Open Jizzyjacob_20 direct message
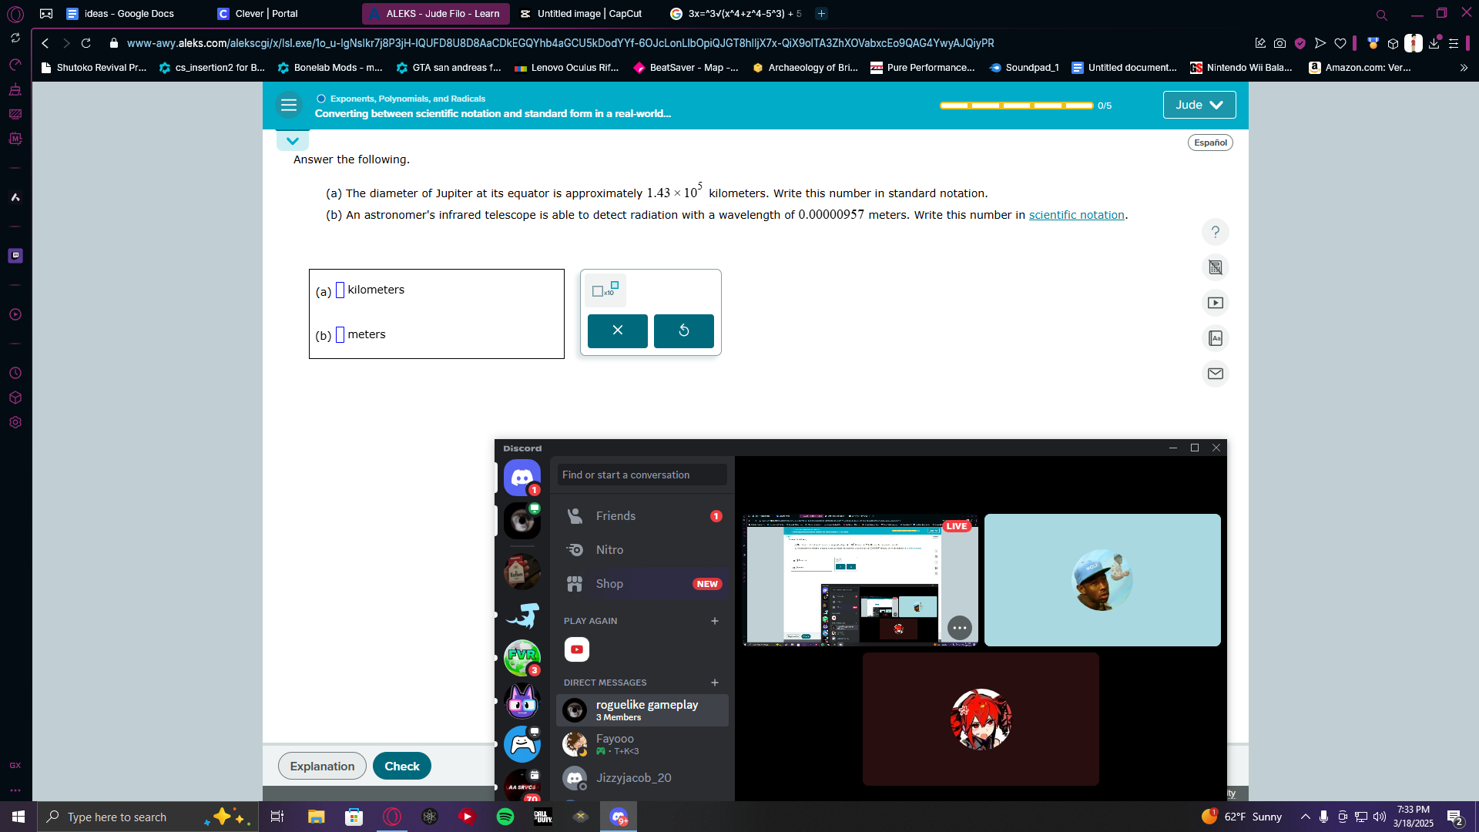The width and height of the screenshot is (1479, 832). 642,778
